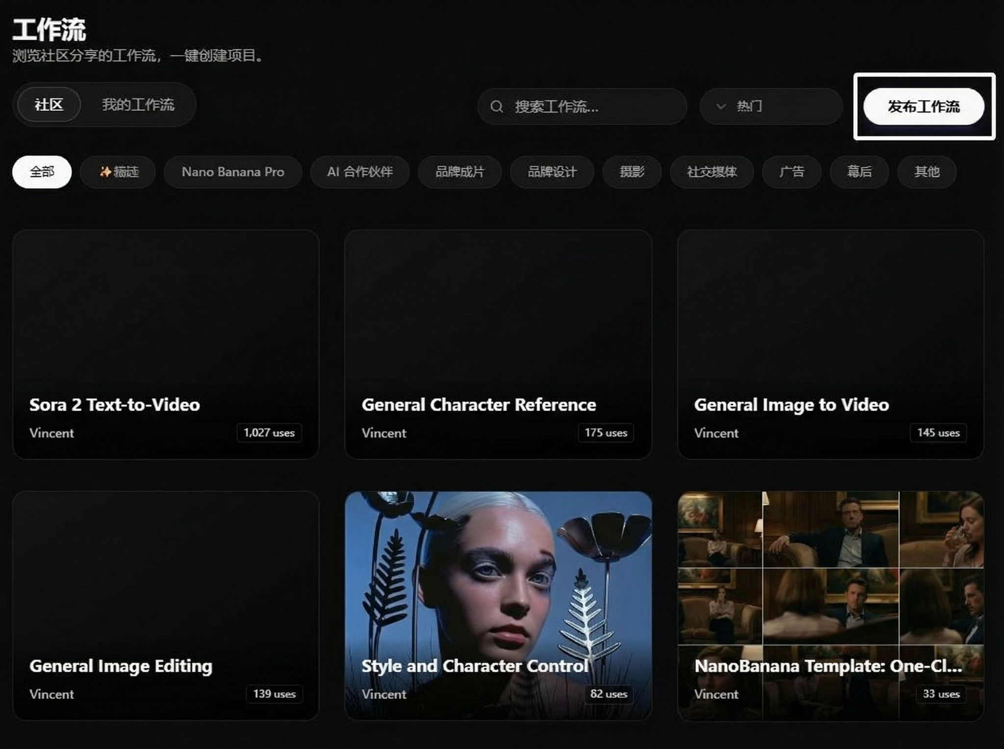The width and height of the screenshot is (1004, 749).
Task: Open the 热门 sort dropdown
Action: (770, 106)
